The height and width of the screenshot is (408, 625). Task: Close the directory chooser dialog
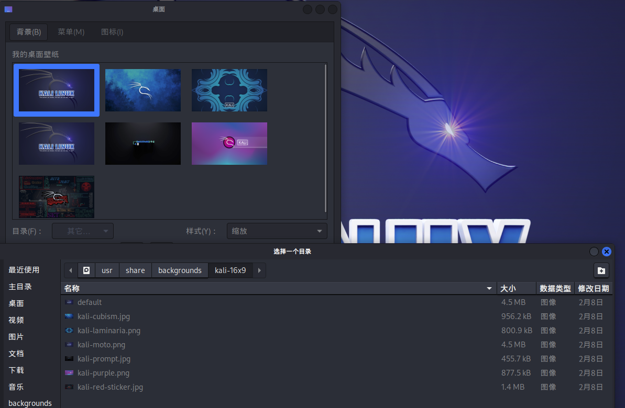(607, 252)
